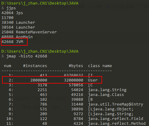Click the lambda prompt before jmap

coord(3,56)
